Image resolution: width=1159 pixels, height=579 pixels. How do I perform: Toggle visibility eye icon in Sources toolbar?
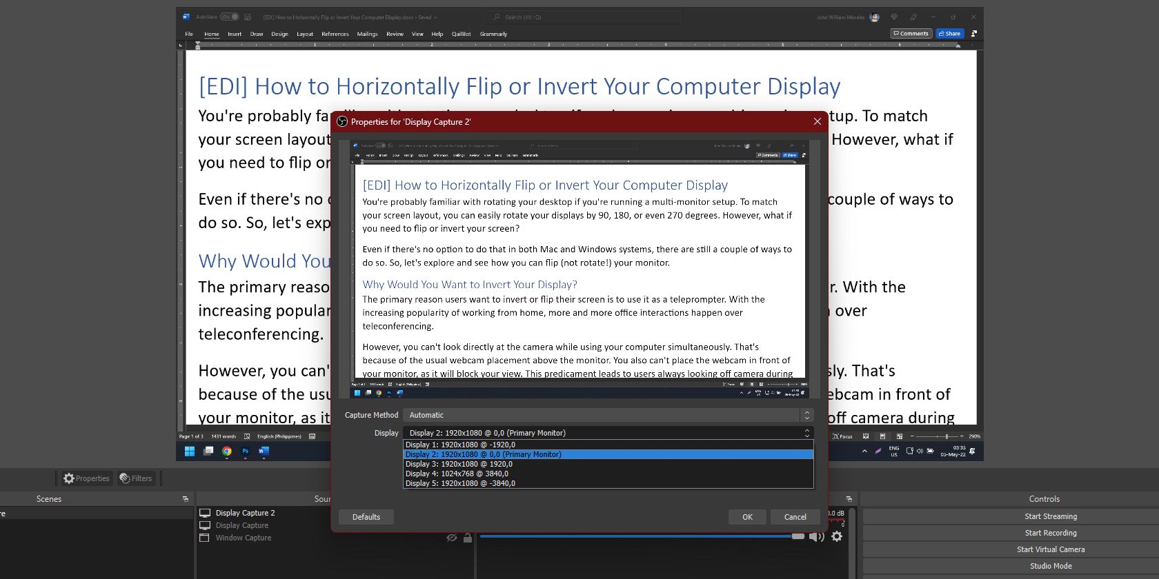click(x=451, y=538)
